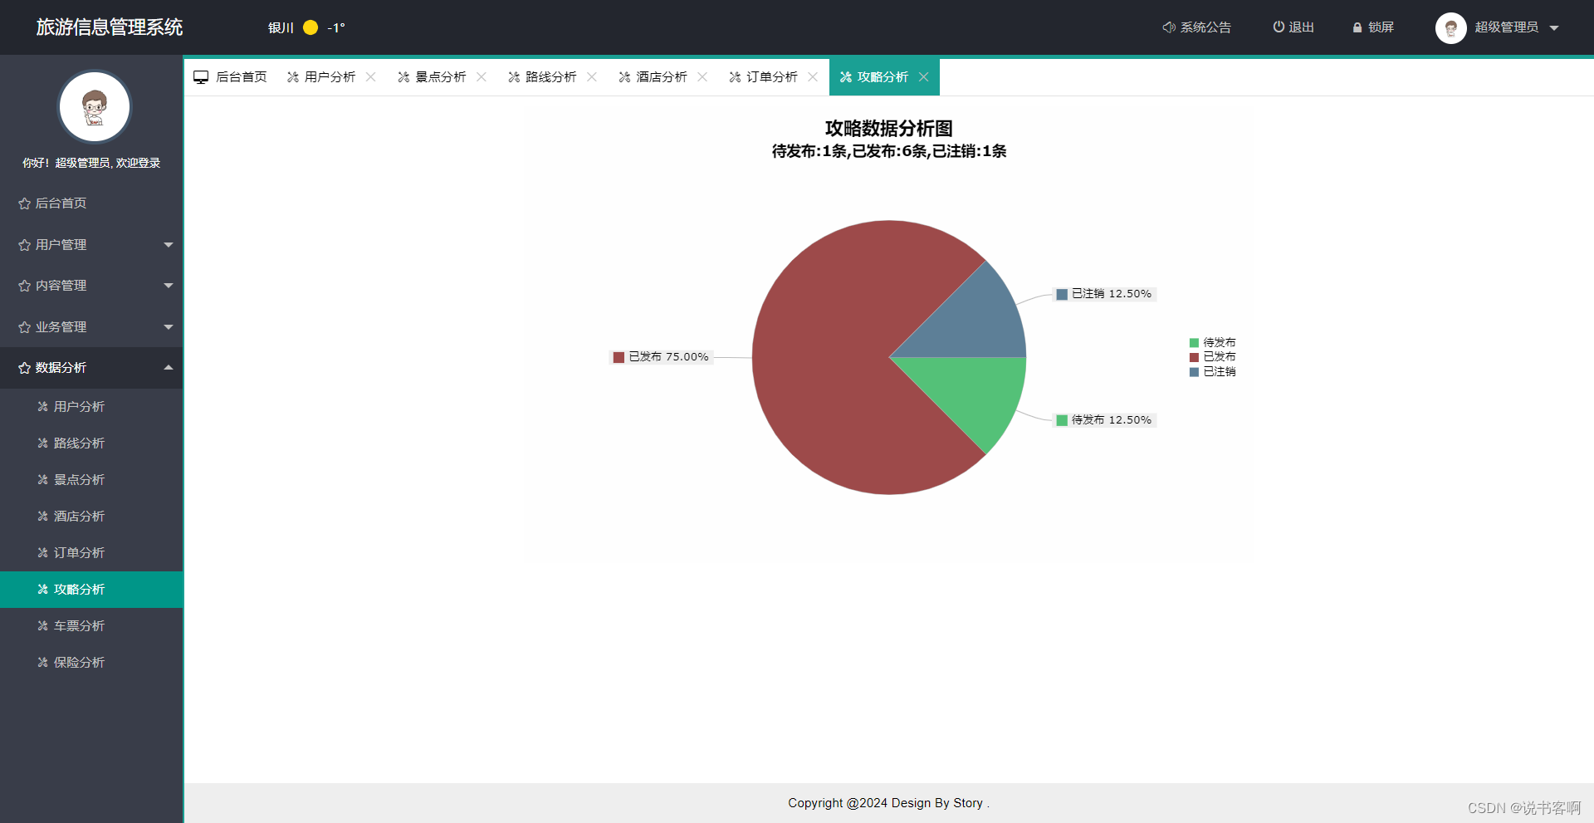The image size is (1594, 823).
Task: Switch to the 后台首页 tab
Action: tap(231, 77)
